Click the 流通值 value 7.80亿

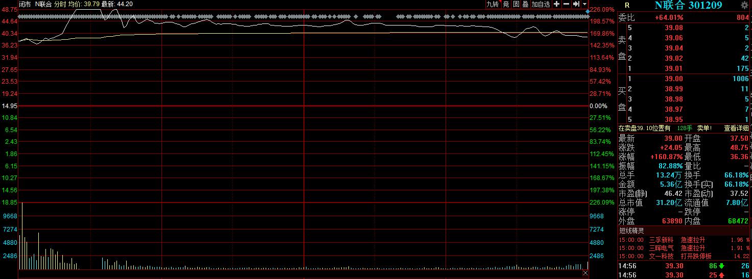[738, 202]
